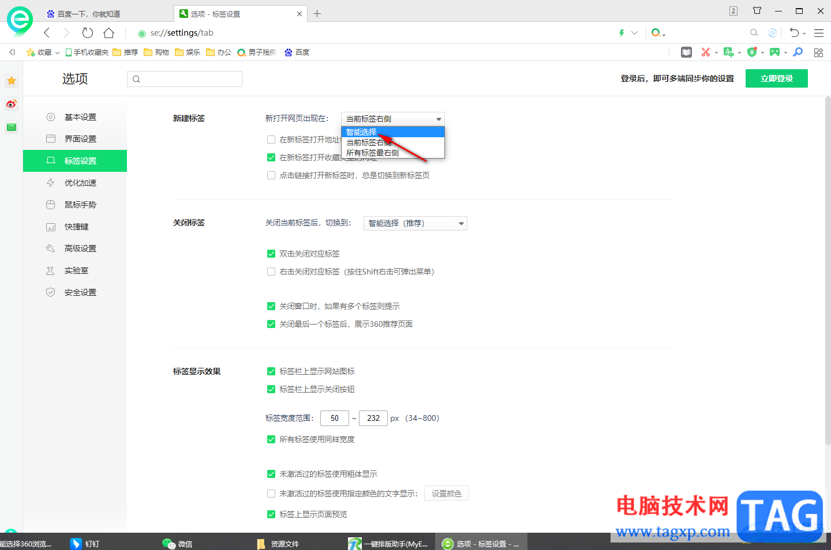
Task: Click the window count icon showing 2
Action: click(733, 11)
